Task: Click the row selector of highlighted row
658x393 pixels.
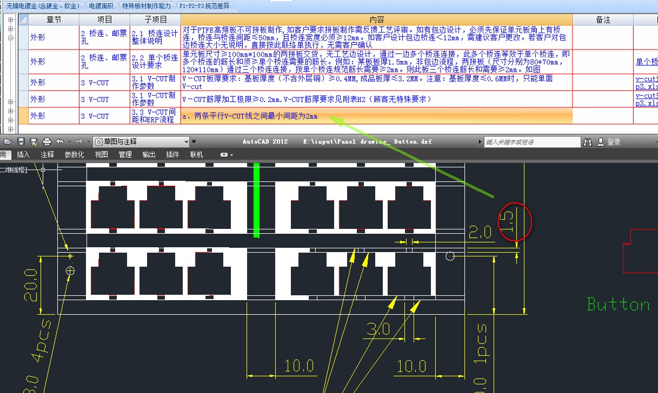Action: tap(23, 116)
